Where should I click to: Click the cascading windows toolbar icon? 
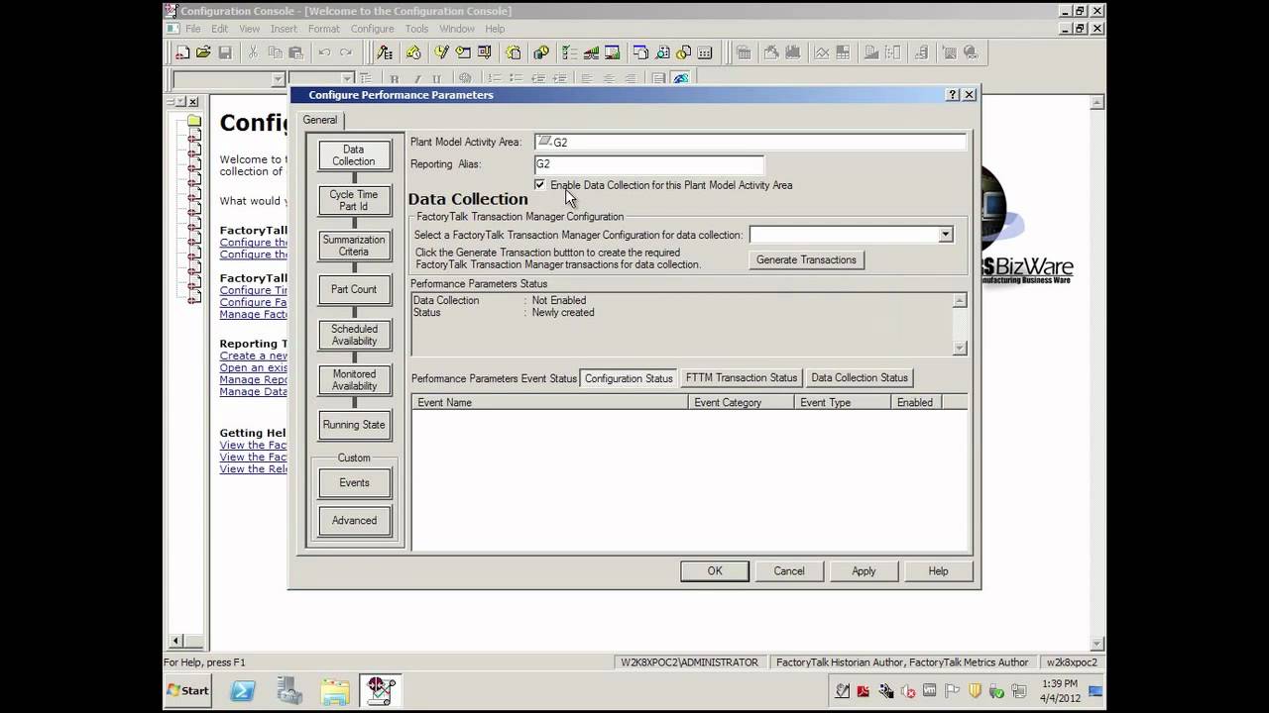click(641, 52)
